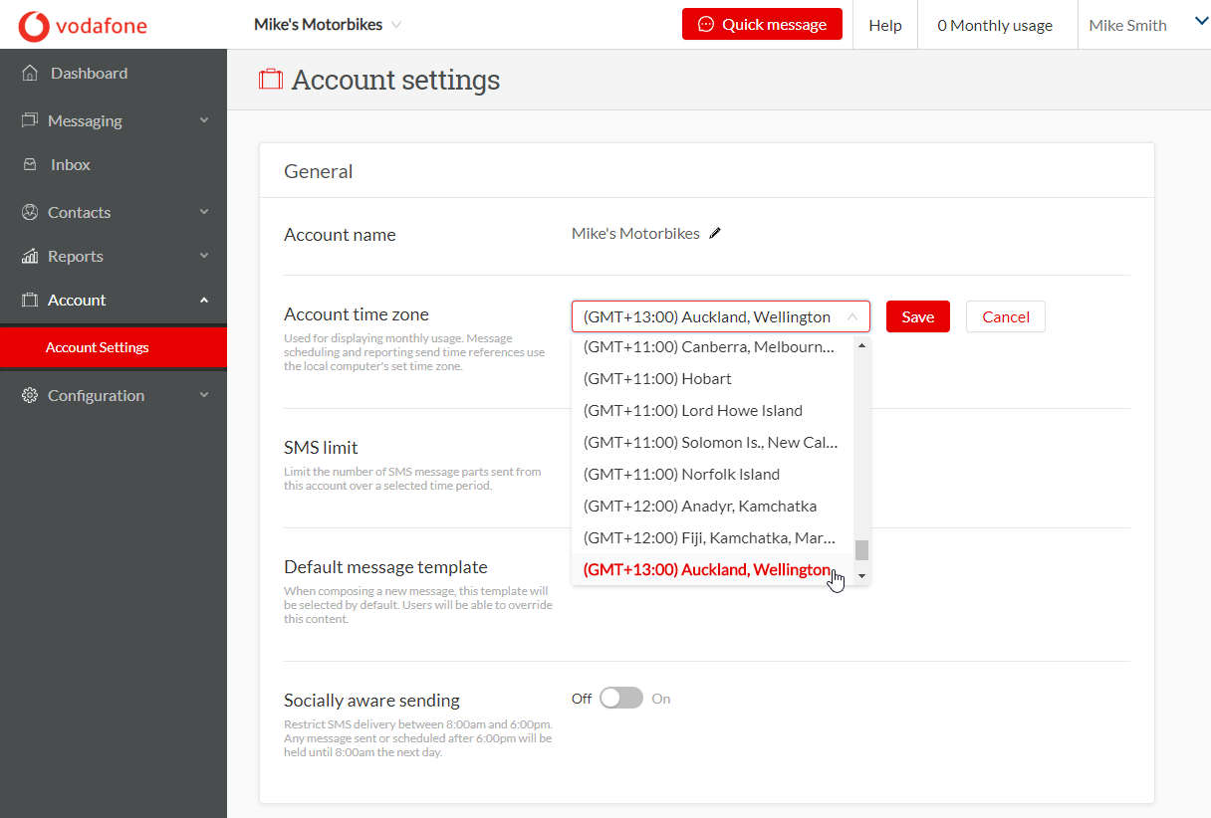Click the Contacts person icon
The image size is (1211, 818).
[30, 212]
